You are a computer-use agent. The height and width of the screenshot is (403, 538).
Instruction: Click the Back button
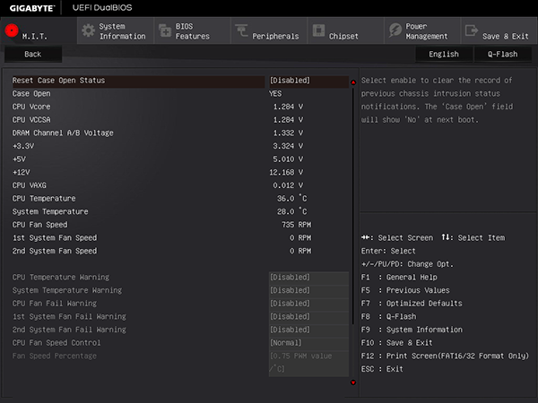[33, 54]
